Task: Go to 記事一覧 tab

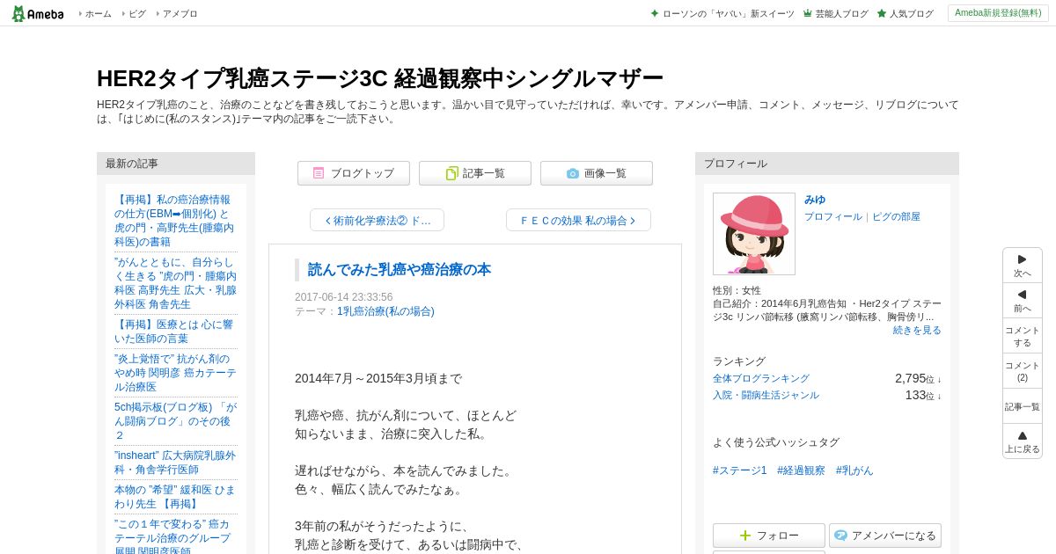Action: [475, 173]
